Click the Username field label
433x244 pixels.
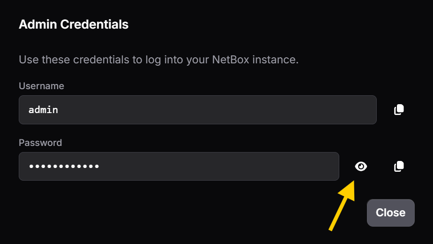(41, 86)
